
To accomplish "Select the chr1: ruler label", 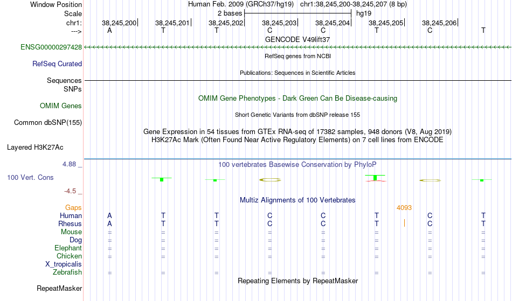I will pos(74,23).
